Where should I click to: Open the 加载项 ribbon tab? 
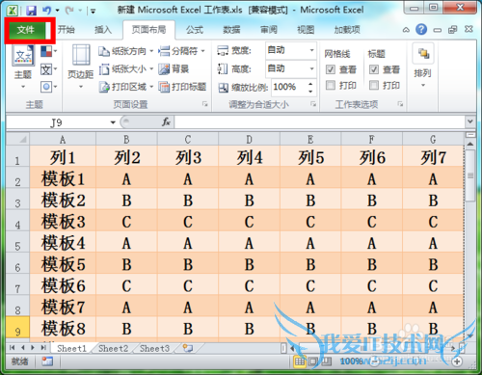click(347, 30)
